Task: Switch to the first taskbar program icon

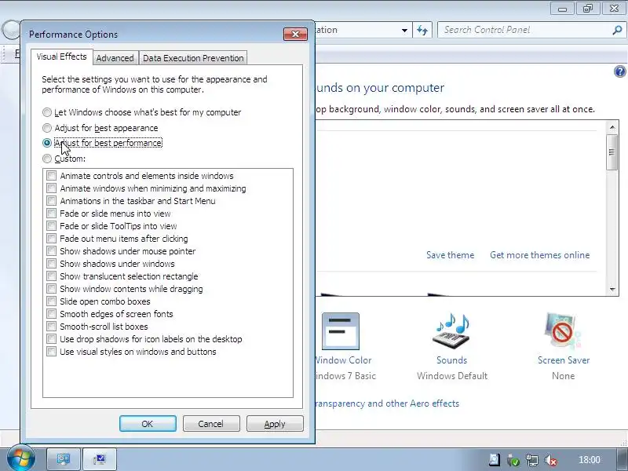Action: coord(64,459)
